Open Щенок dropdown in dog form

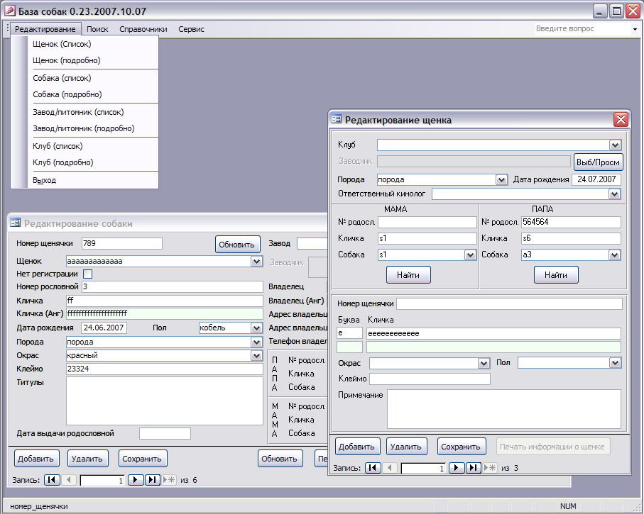coord(257,261)
